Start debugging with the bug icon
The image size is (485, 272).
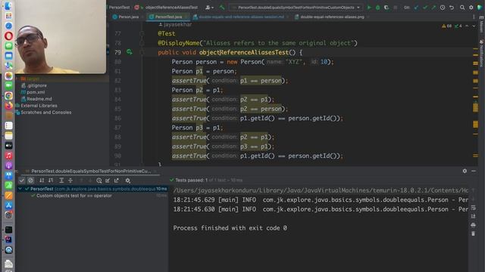(377, 8)
